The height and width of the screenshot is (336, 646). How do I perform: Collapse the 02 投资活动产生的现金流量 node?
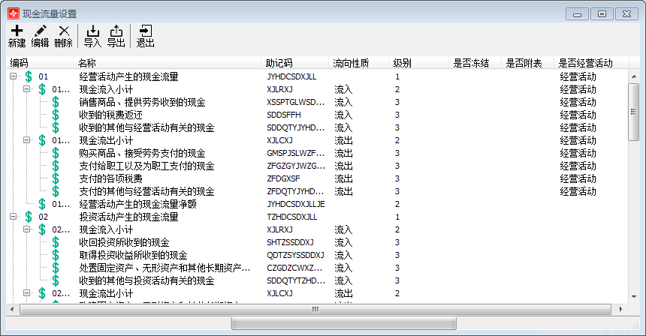14,217
